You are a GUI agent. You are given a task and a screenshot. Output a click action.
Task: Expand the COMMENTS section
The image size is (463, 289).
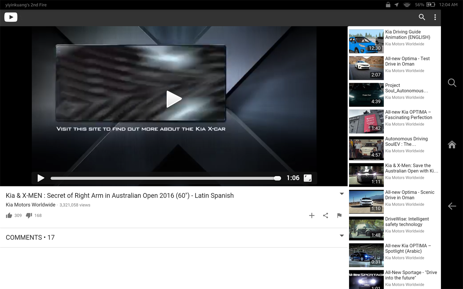[x=341, y=235]
